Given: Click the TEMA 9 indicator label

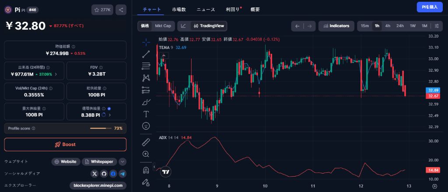Looking at the screenshot, I should [166, 47].
